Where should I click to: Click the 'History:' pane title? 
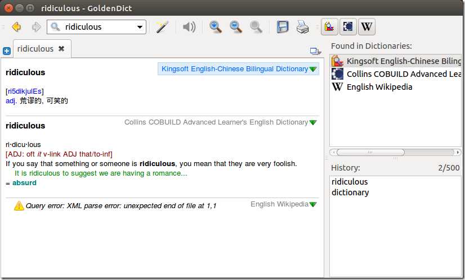(x=346, y=168)
